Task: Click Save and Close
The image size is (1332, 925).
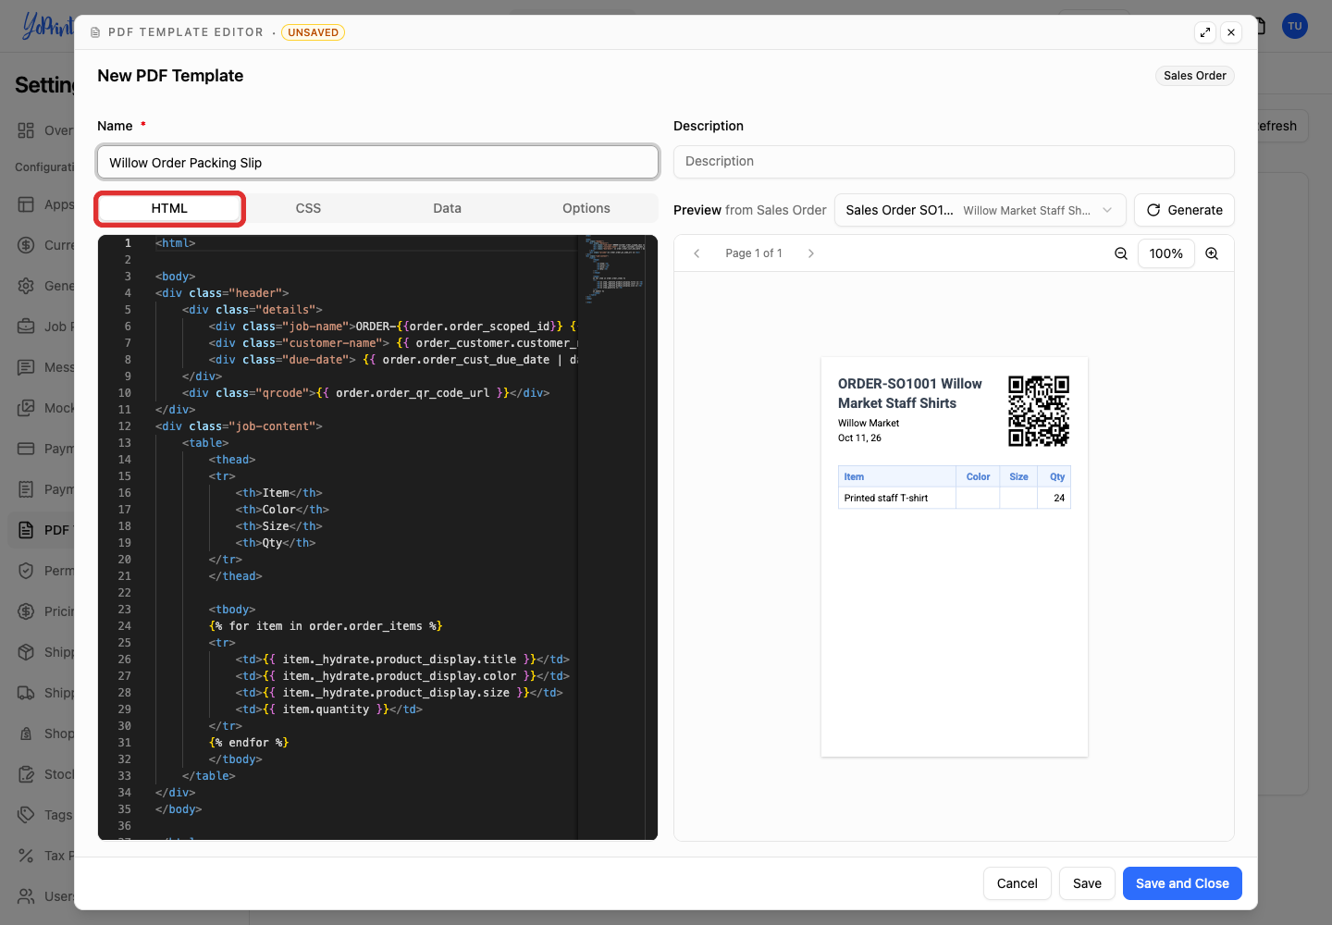Action: [x=1182, y=883]
